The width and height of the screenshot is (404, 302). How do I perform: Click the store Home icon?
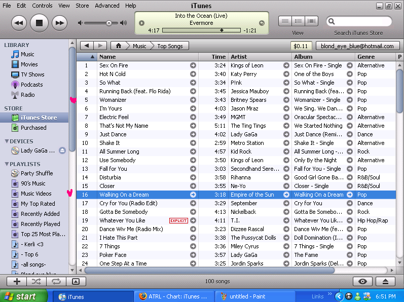click(x=119, y=46)
